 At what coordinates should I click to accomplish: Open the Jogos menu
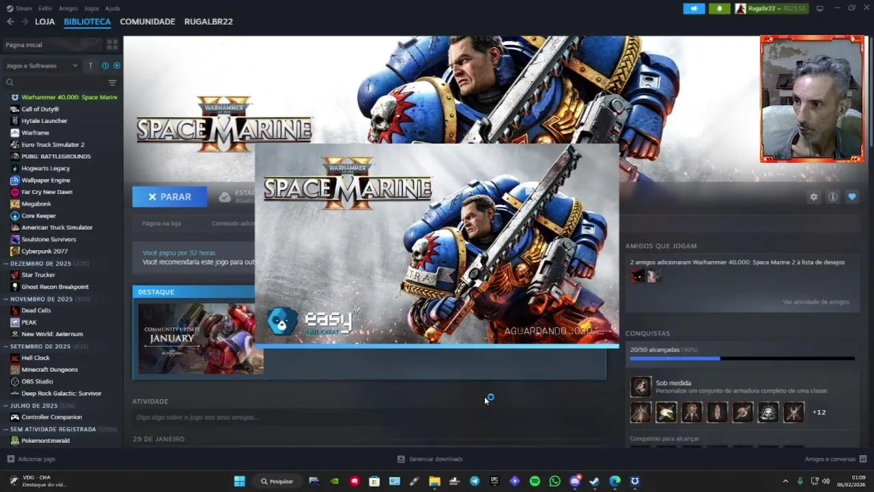coord(91,8)
